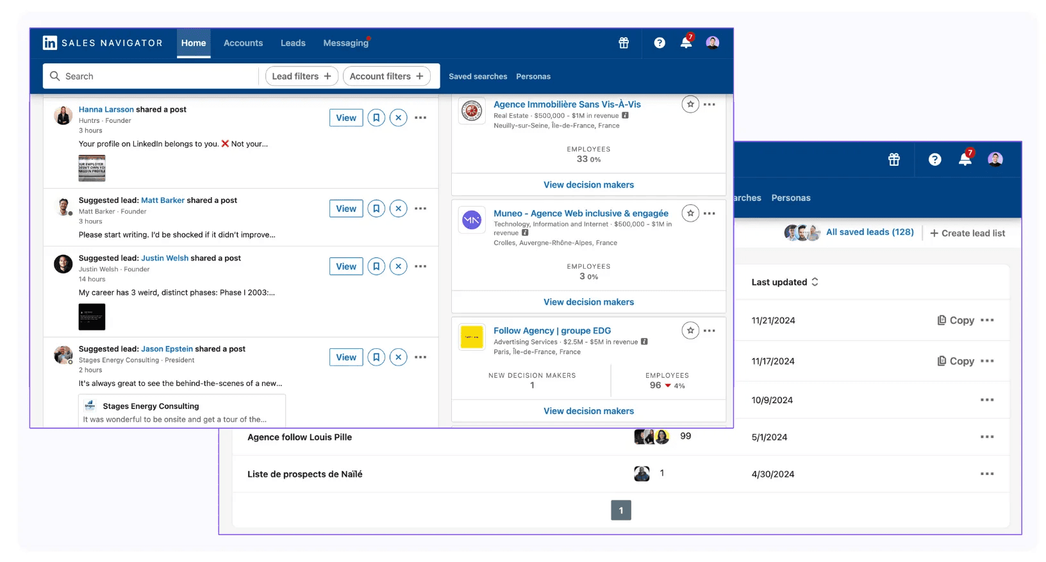
Task: Open the All saved leads (128) link
Action: pos(870,232)
